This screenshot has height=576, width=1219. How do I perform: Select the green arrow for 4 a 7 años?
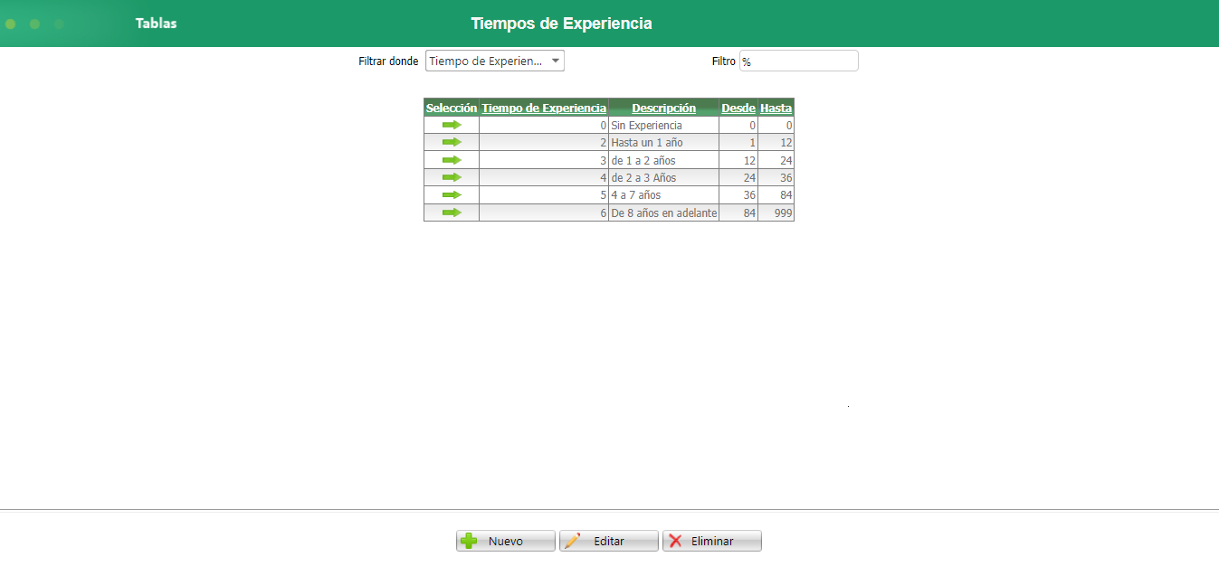(x=451, y=194)
